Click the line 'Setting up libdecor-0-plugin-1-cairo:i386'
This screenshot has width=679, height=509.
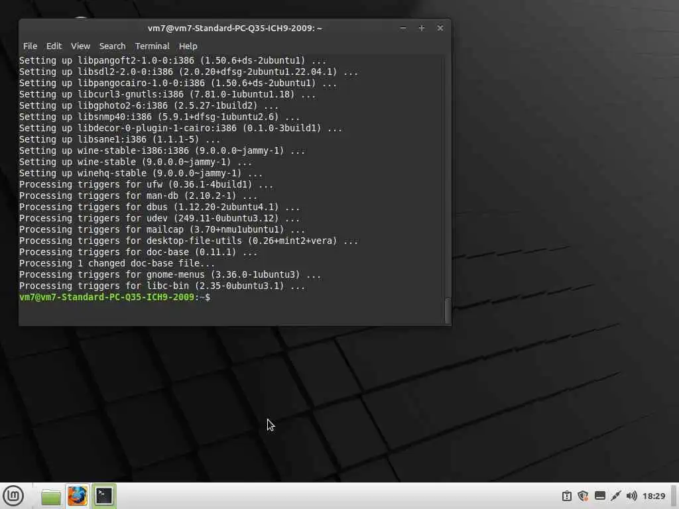point(180,128)
